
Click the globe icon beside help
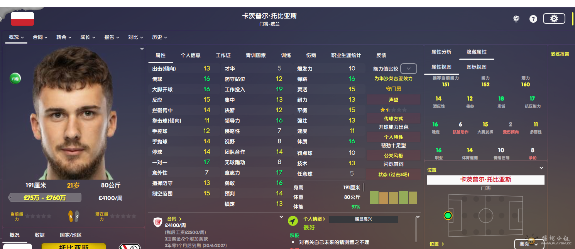516,19
